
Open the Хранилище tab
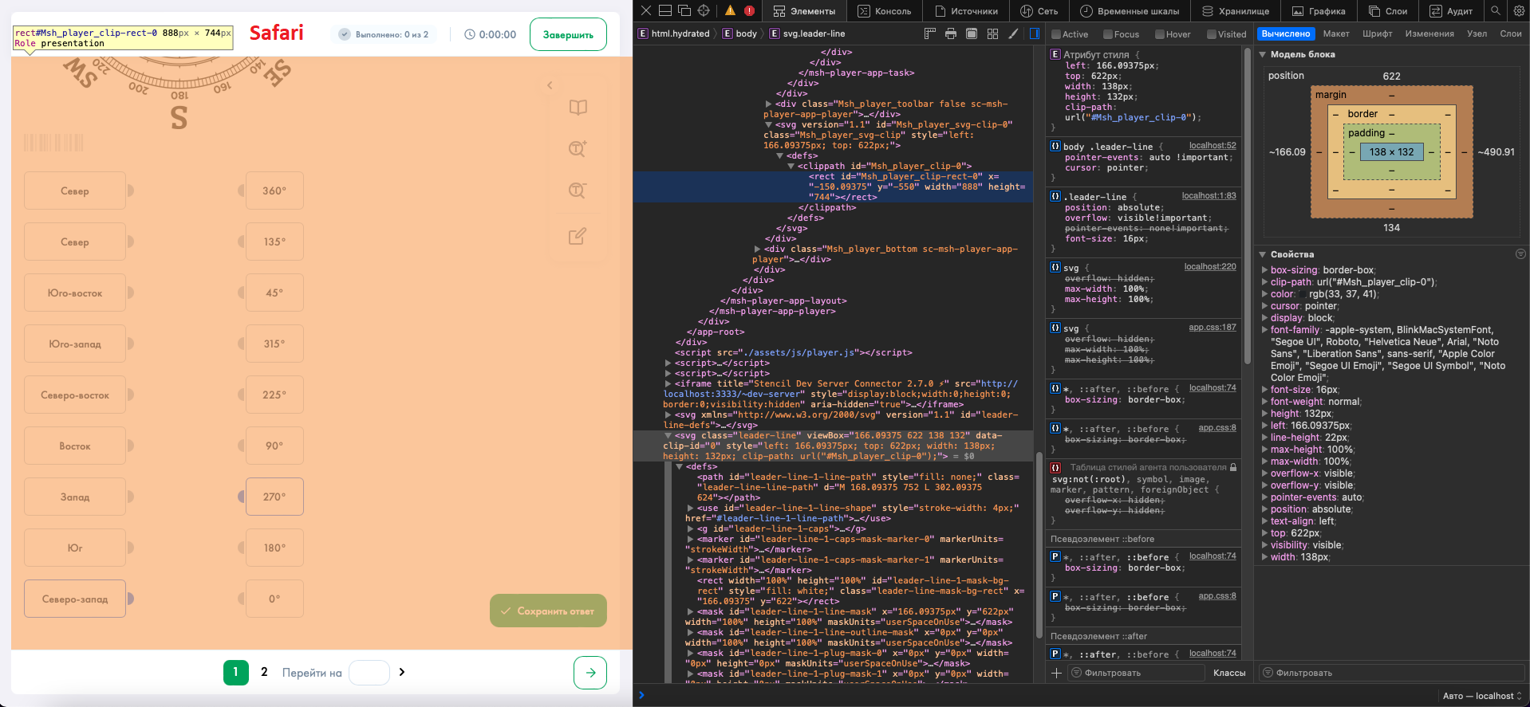(1236, 11)
